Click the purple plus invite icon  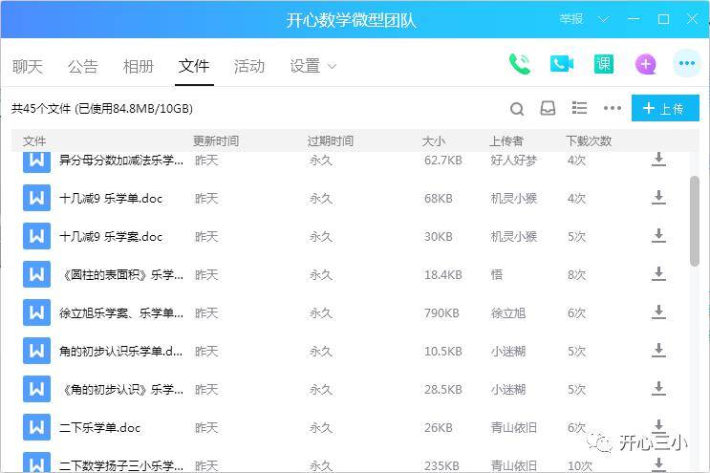click(x=646, y=64)
